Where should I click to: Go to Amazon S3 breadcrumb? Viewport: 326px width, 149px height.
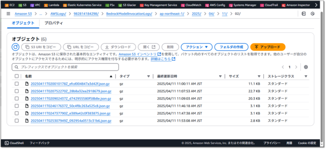click(x=23, y=14)
